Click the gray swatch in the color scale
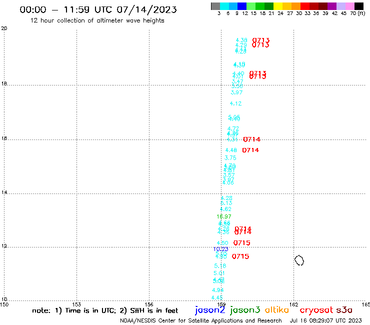This screenshot has height=325, width=370. tap(215, 6)
